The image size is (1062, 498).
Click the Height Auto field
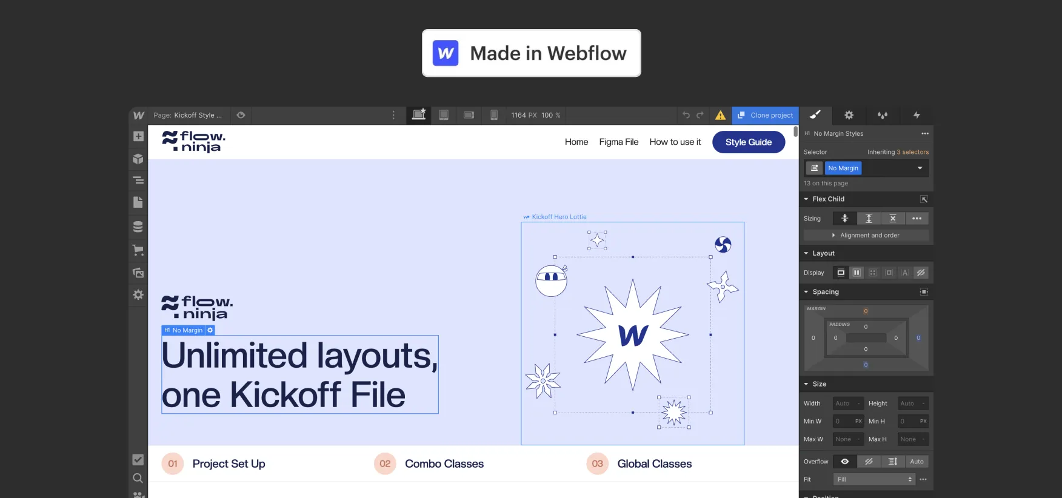[x=913, y=403]
